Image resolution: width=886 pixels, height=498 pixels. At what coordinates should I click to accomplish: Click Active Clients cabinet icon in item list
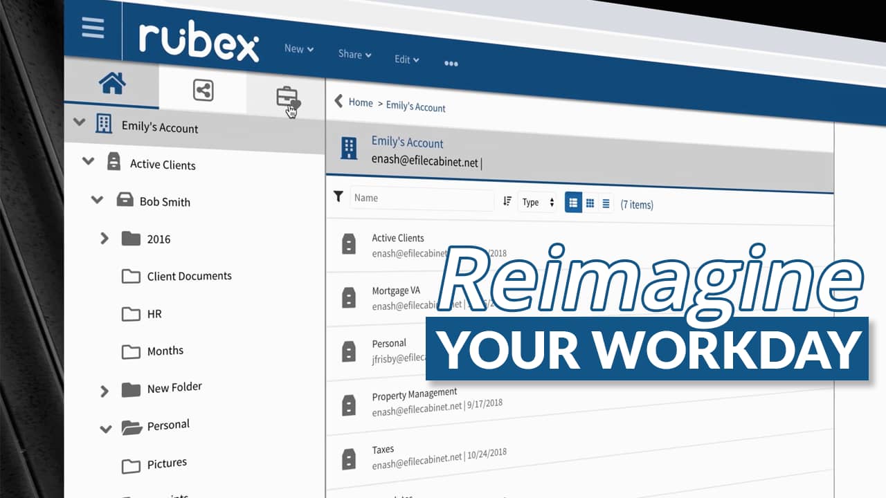tap(349, 244)
